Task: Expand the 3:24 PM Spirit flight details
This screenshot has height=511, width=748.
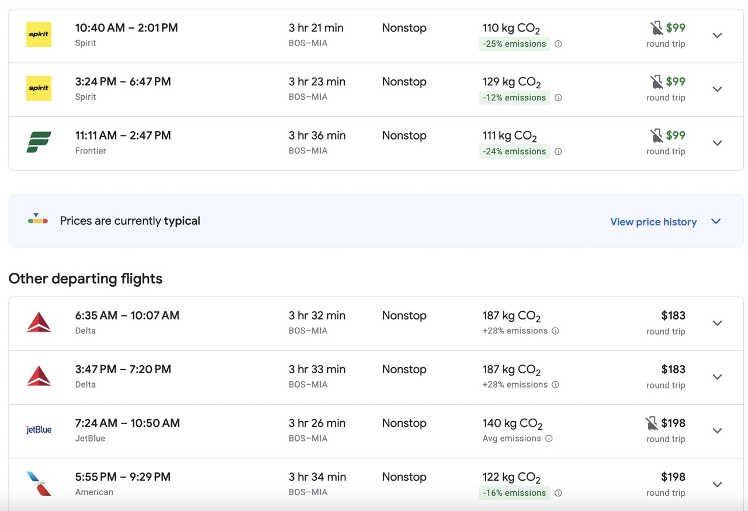Action: (717, 89)
